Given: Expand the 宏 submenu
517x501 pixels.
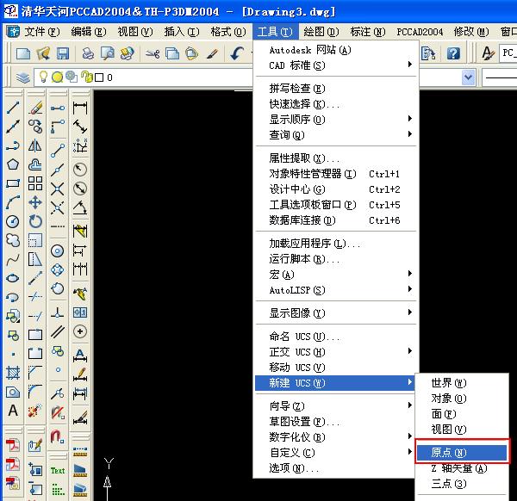Looking at the screenshot, I should click(336, 275).
